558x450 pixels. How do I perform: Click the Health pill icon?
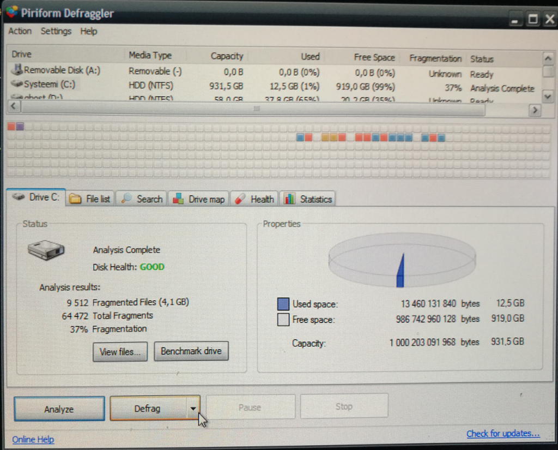click(240, 199)
